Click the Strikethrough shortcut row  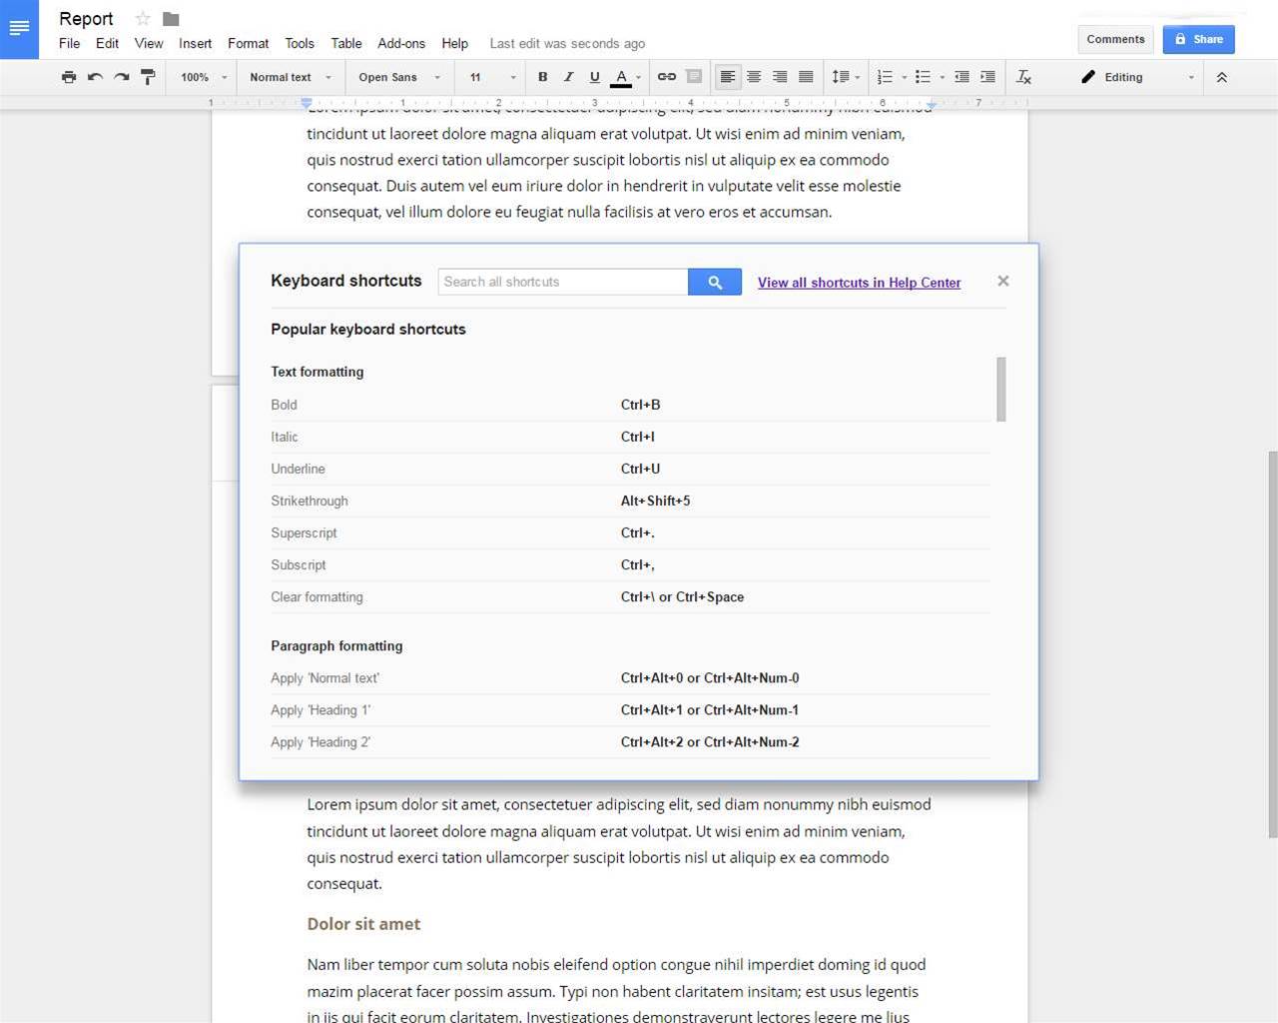click(x=630, y=501)
